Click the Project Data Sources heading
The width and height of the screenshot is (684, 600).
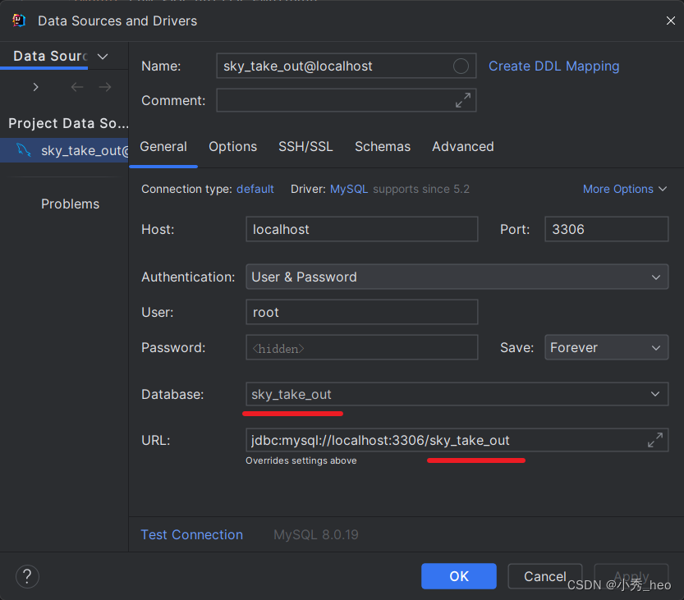pos(68,123)
